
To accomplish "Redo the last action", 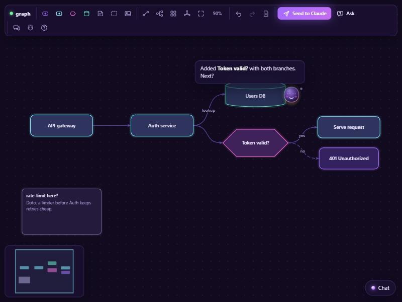I will [x=252, y=14].
